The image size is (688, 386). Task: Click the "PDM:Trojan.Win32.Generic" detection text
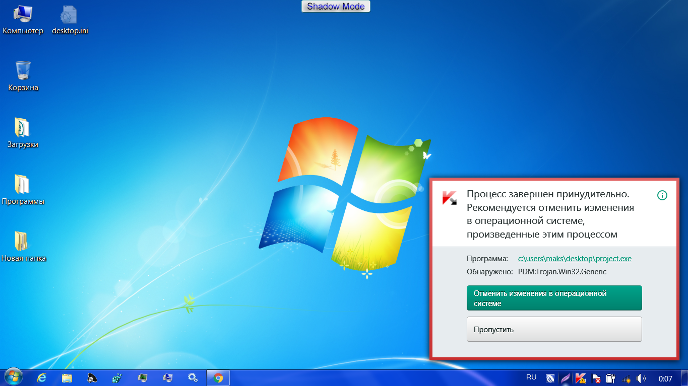(x=562, y=272)
